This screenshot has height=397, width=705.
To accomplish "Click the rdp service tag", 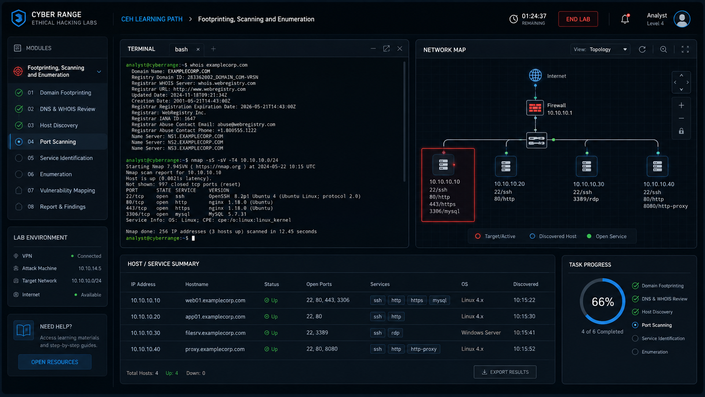I will pos(395,333).
